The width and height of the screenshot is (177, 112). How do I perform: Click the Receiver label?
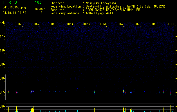click(x=57, y=10)
